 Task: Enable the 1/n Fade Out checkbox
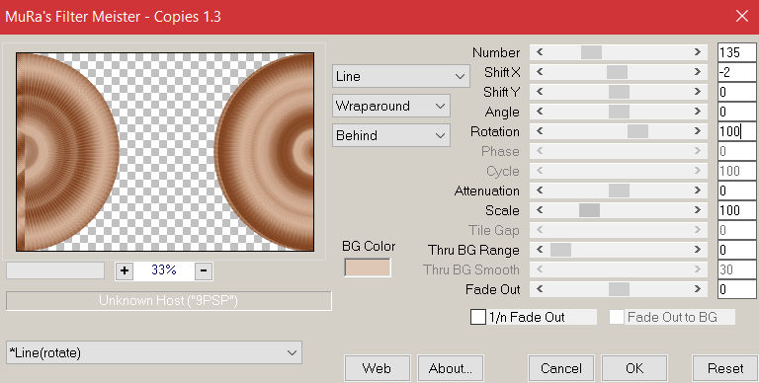click(x=478, y=317)
